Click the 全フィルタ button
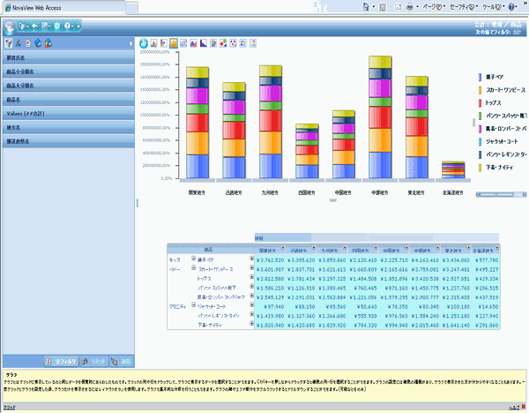Image resolution: width=529 pixels, height=413 pixels. pyautogui.click(x=62, y=361)
